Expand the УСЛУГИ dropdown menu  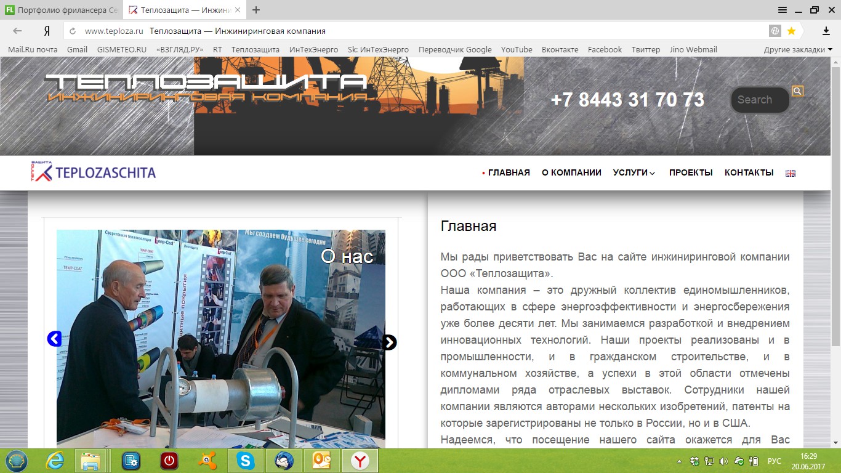(634, 172)
